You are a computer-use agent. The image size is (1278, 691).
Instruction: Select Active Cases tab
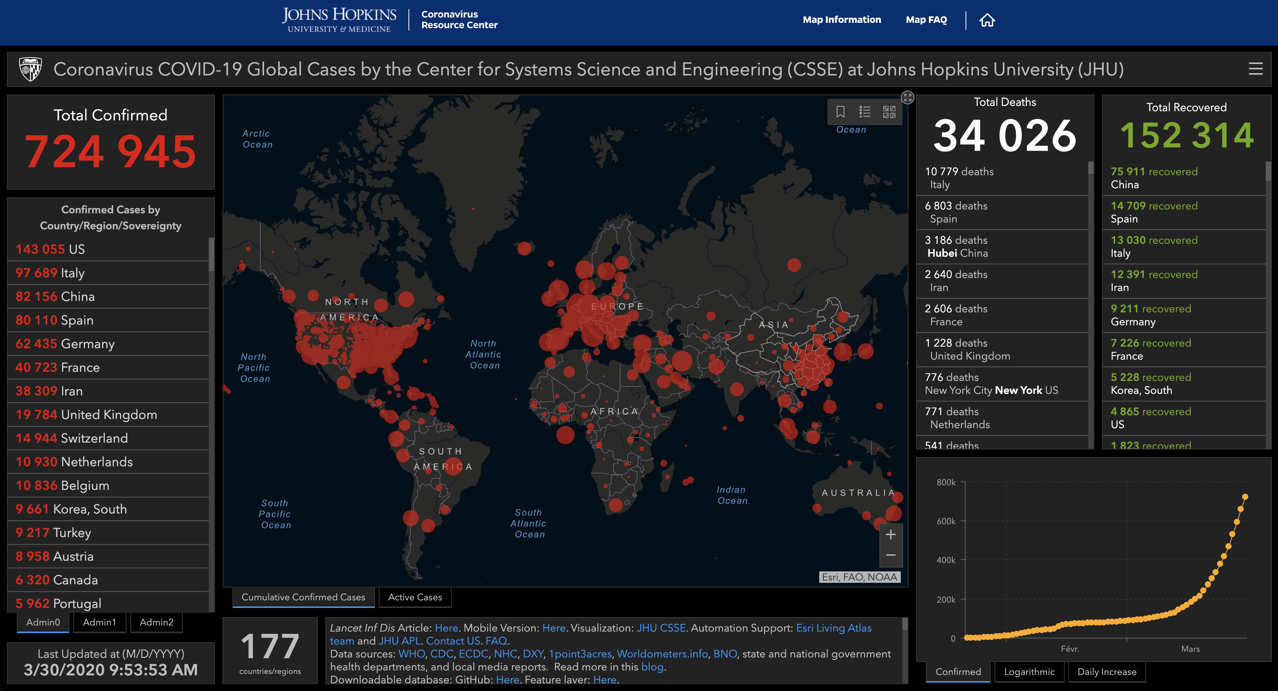tap(415, 597)
